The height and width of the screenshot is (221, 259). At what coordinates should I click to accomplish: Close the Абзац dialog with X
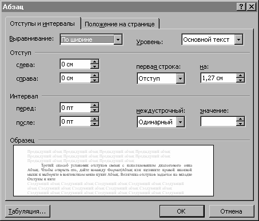coord(252,7)
